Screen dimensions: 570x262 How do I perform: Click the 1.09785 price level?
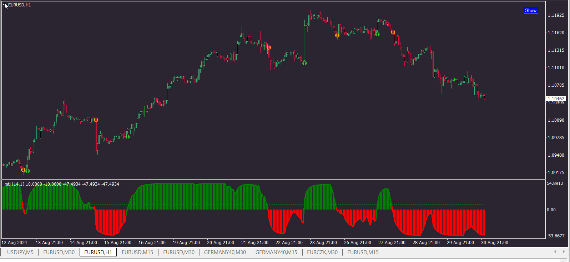coord(556,138)
